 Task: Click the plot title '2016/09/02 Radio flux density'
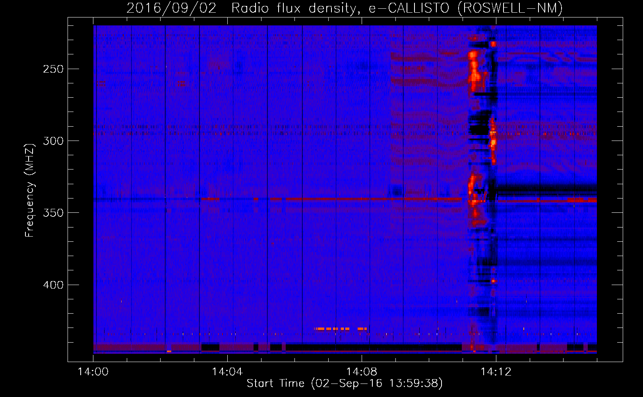242,8
